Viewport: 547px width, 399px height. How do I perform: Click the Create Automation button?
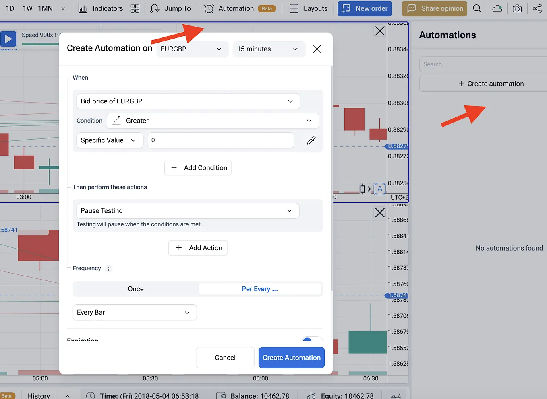pos(292,358)
